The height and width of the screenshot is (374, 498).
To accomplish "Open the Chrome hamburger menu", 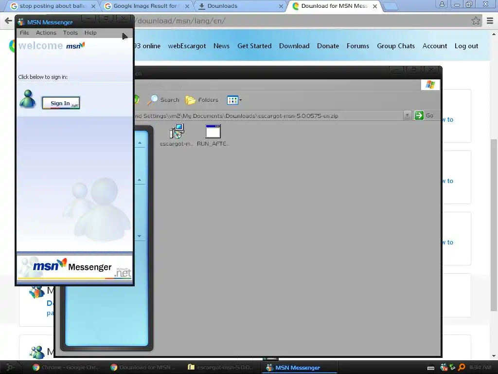I will pyautogui.click(x=490, y=21).
